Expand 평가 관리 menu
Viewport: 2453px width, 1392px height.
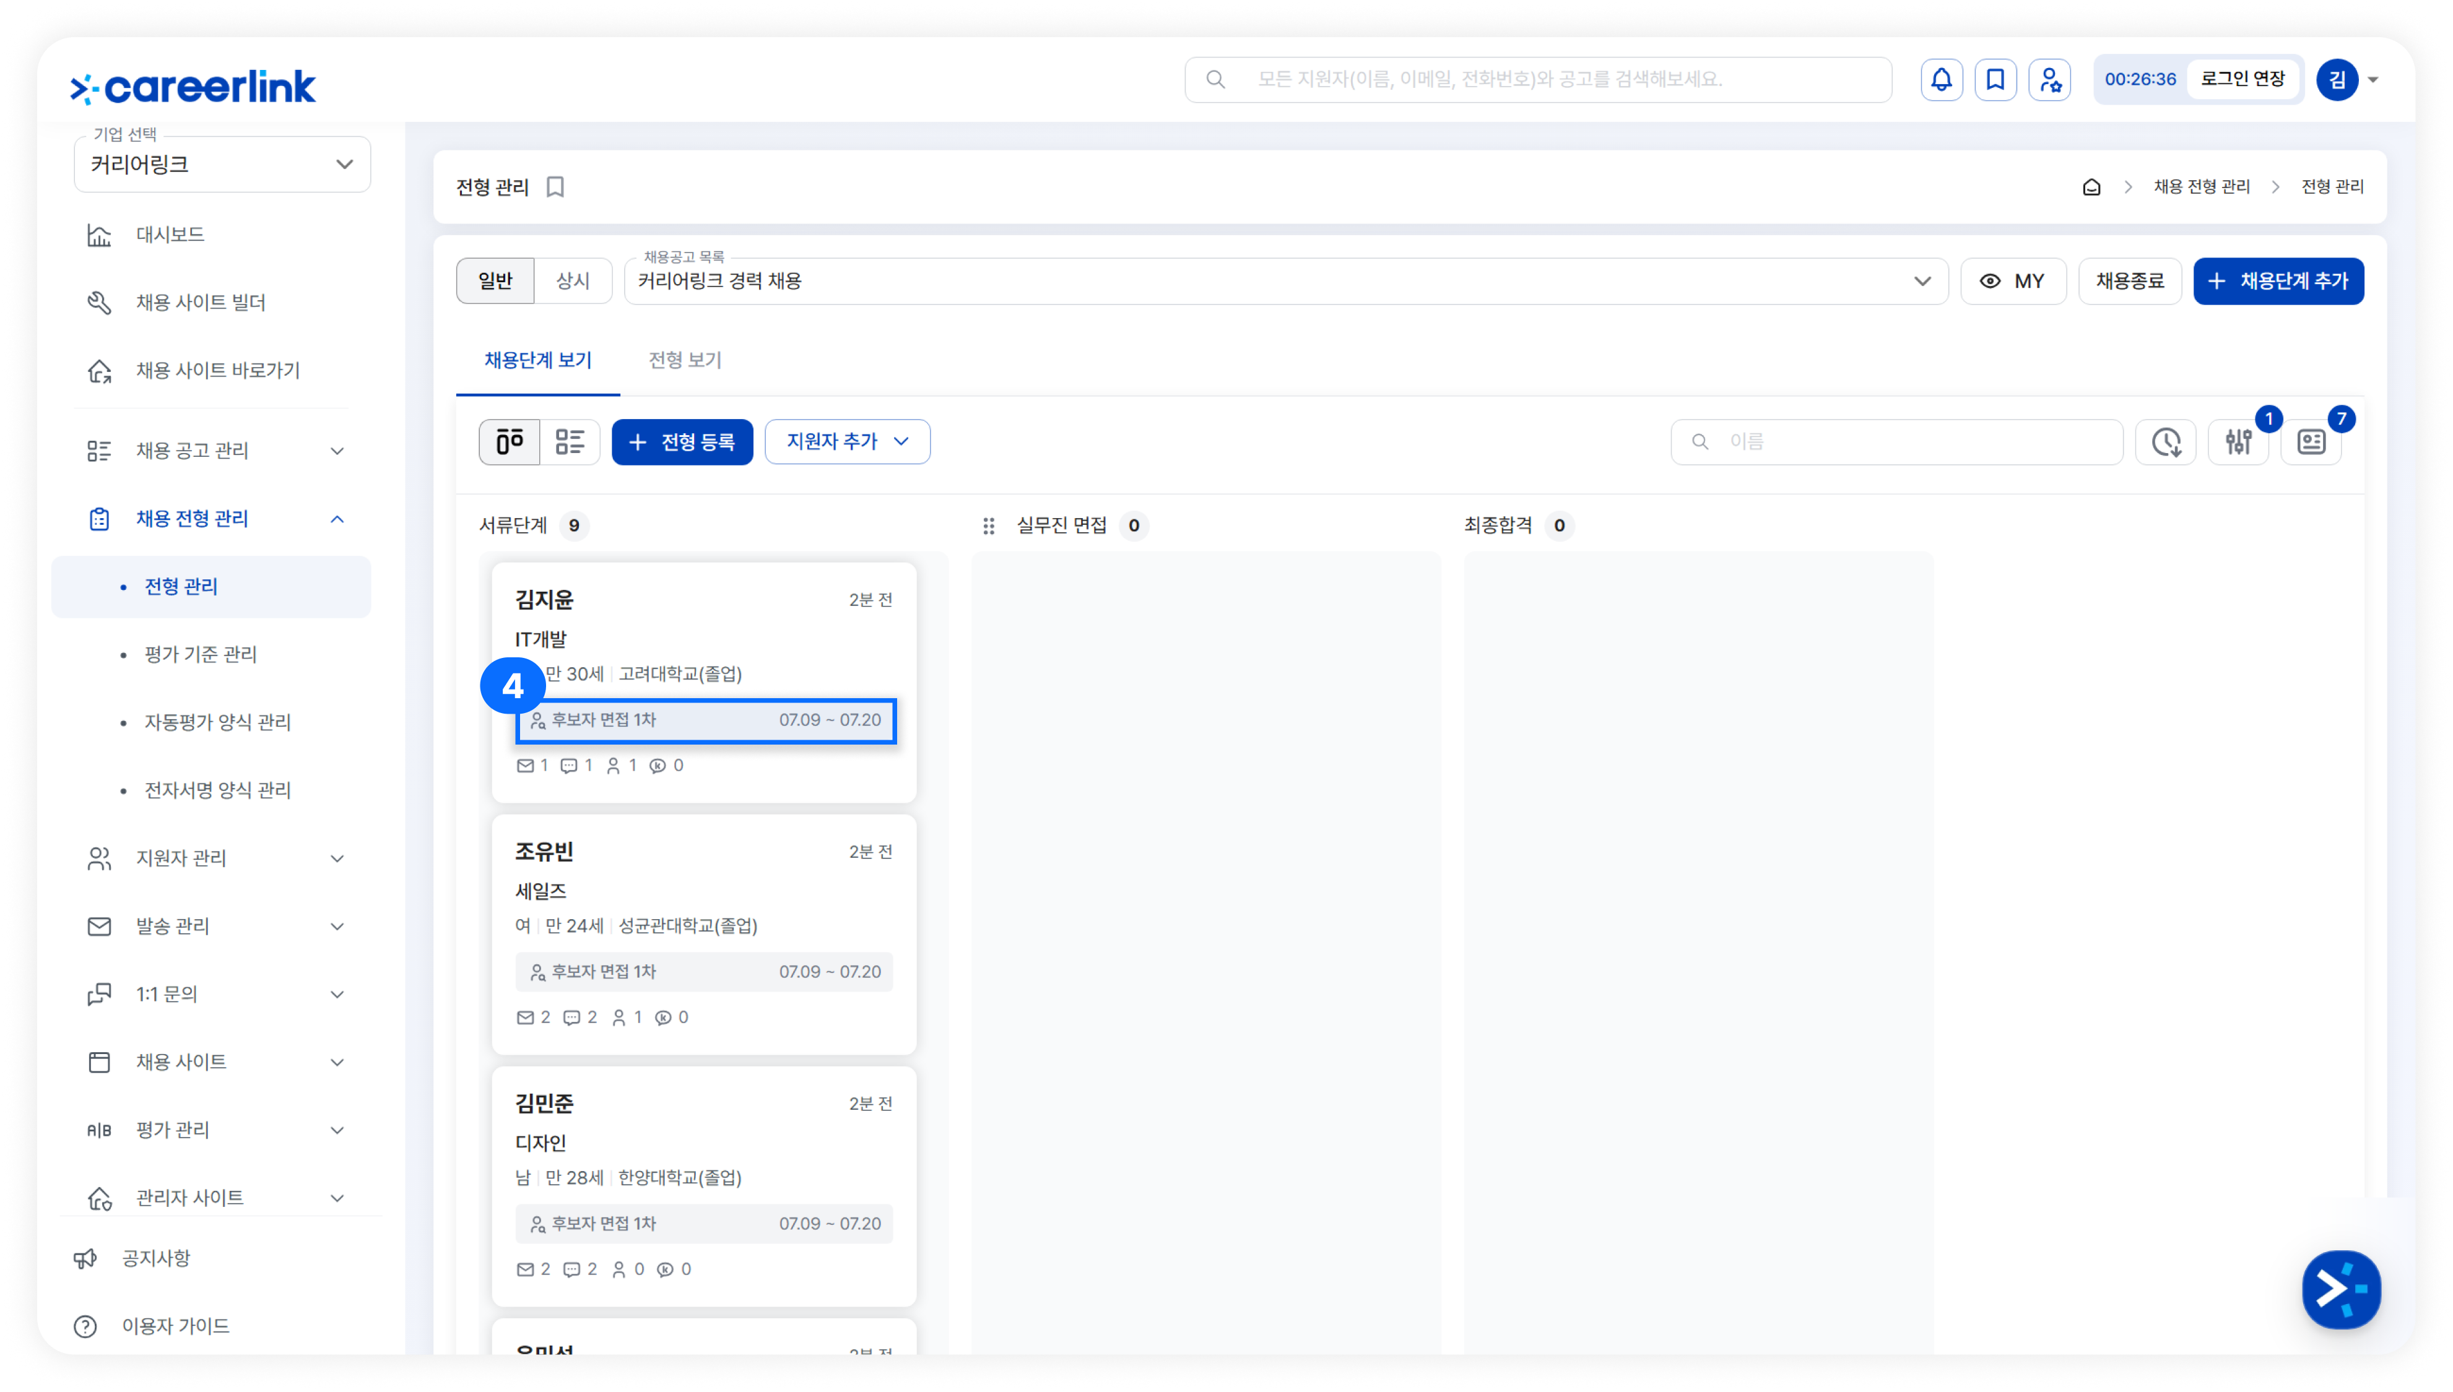tap(212, 1130)
